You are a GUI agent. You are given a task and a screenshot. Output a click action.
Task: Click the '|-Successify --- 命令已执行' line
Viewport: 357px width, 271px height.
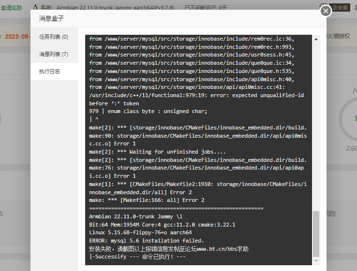137,257
